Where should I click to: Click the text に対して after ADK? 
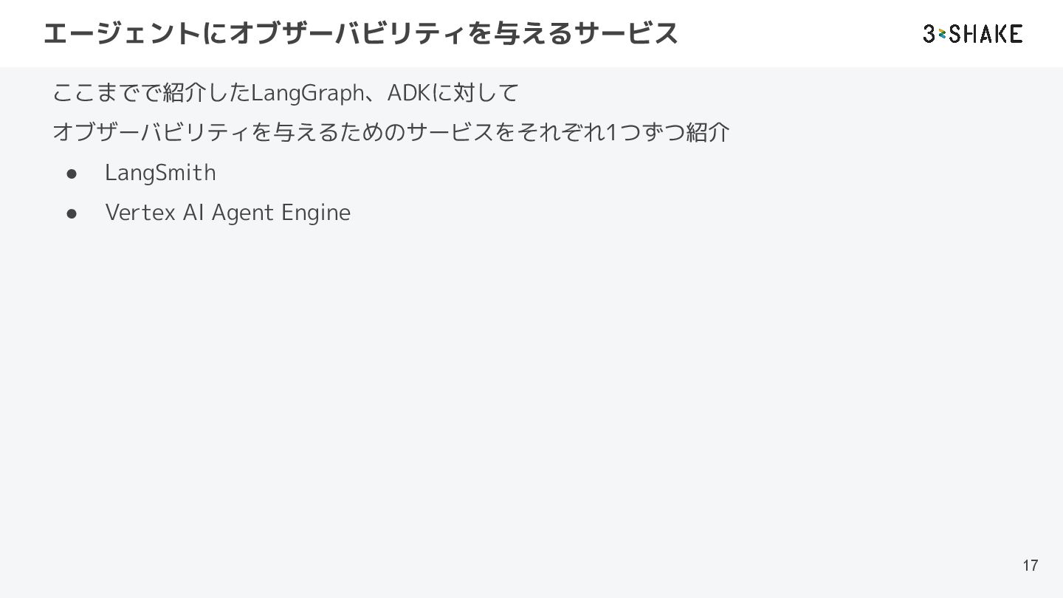click(x=471, y=94)
